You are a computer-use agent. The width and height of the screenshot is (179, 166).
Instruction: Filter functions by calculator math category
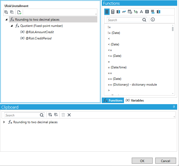[113, 12]
